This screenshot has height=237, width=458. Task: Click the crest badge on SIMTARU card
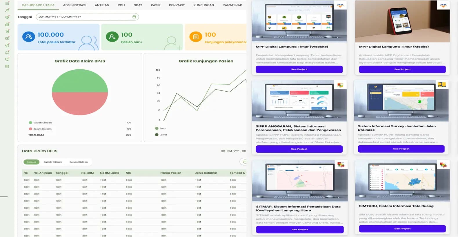pyautogui.click(x=443, y=165)
